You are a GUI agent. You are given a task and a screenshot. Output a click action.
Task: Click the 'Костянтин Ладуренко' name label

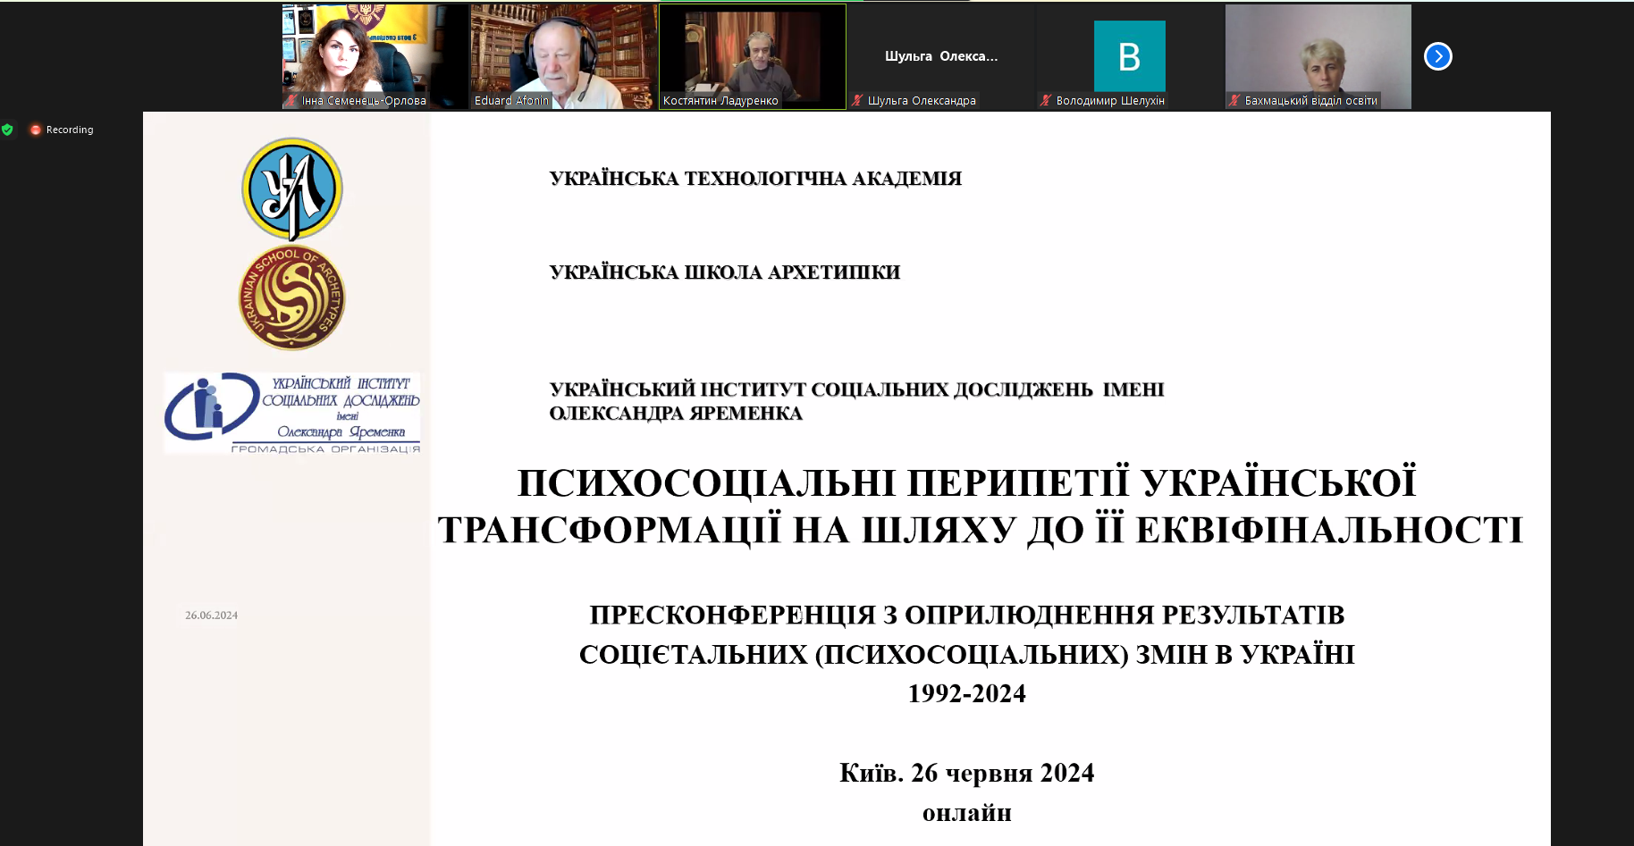(720, 100)
